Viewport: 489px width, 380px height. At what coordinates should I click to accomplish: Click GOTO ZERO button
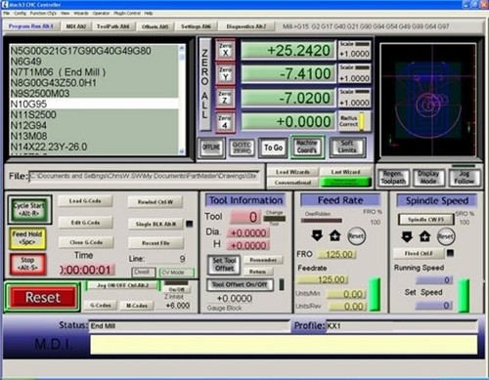point(242,148)
